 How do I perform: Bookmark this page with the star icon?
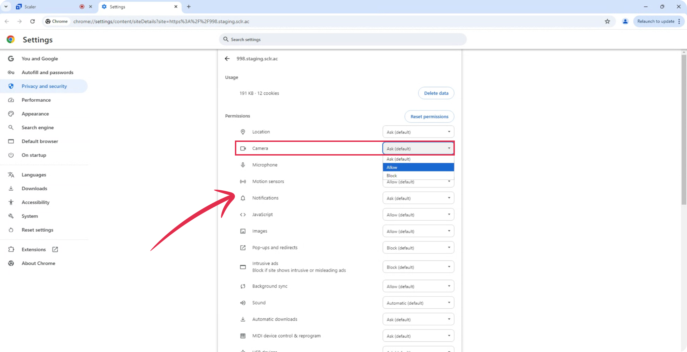607,21
